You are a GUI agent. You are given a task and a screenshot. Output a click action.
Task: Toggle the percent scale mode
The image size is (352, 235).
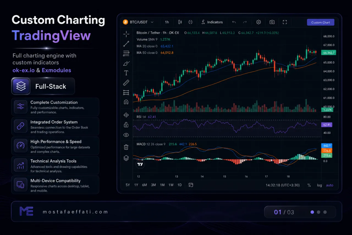tap(309, 185)
